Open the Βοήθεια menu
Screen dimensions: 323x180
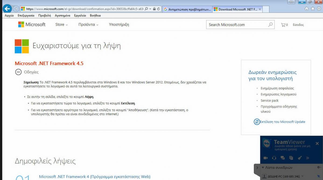pos(95,16)
